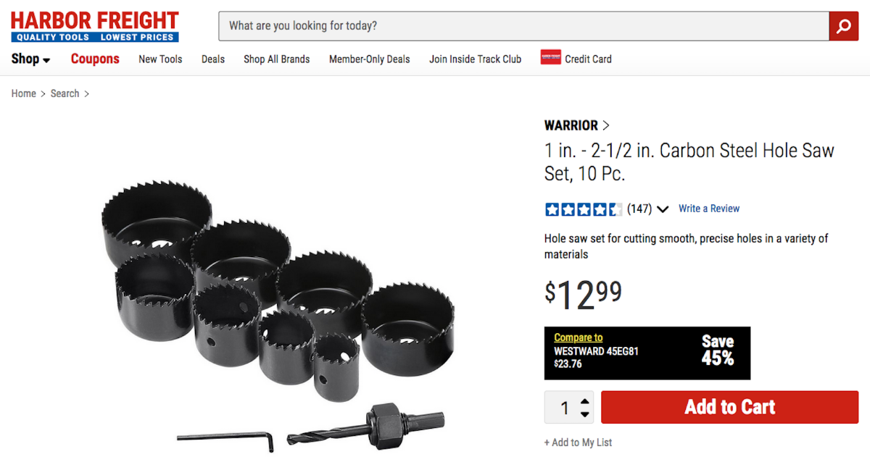This screenshot has height=462, width=870.
Task: View Member-Only Deals
Action: [x=369, y=59]
